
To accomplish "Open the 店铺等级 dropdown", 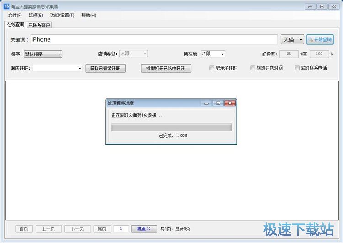I will click(x=134, y=54).
